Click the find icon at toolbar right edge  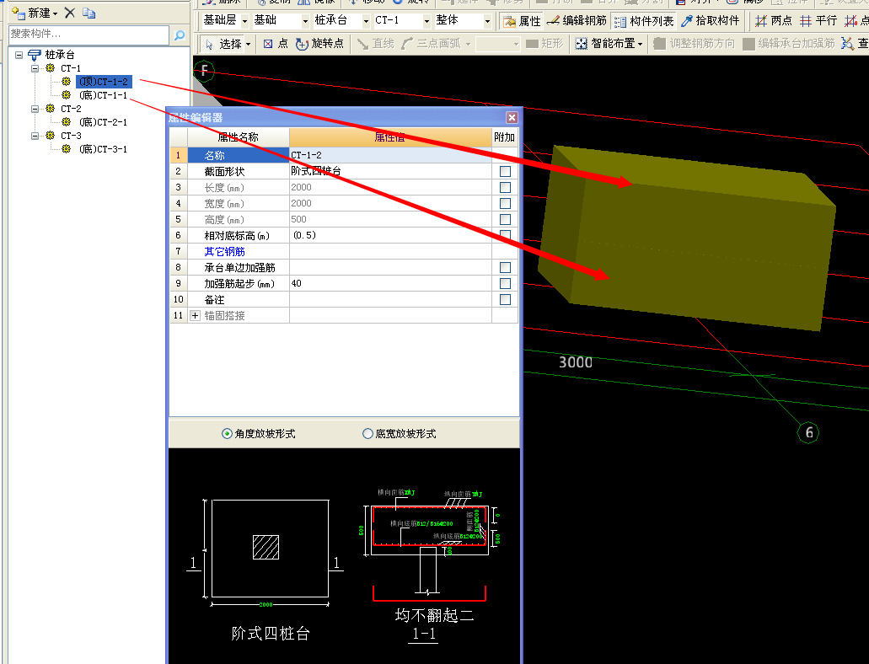(847, 44)
